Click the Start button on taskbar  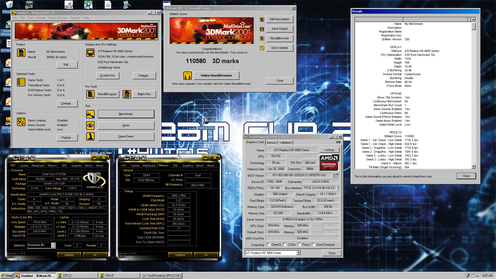(7, 276)
